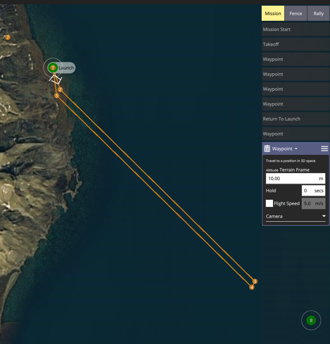330x344 pixels.
Task: Click waypoint marker 4 near the bottom path
Action: coord(251,287)
